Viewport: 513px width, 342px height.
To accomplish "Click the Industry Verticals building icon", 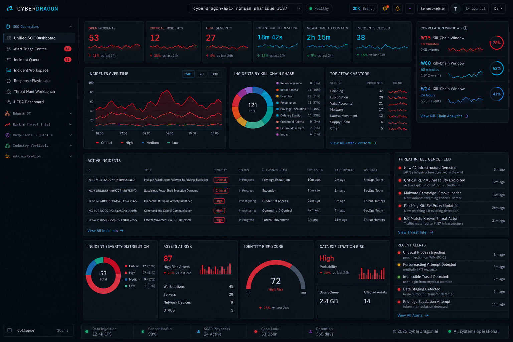I will coord(7,146).
